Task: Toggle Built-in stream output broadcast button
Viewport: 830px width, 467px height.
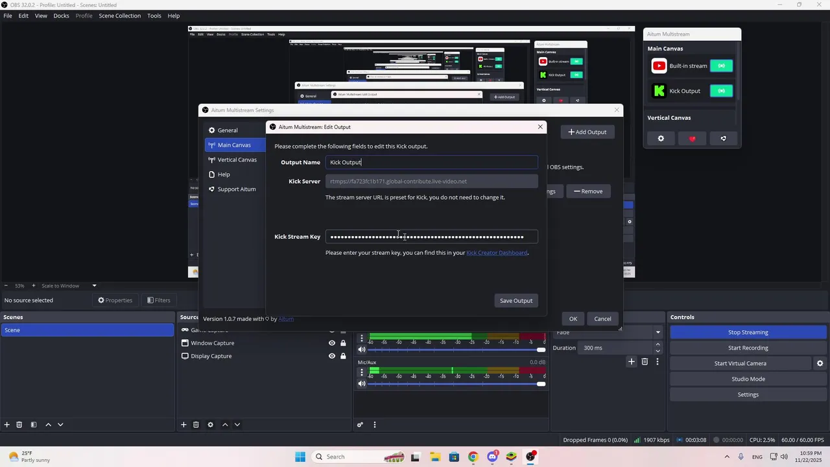Action: (x=722, y=66)
